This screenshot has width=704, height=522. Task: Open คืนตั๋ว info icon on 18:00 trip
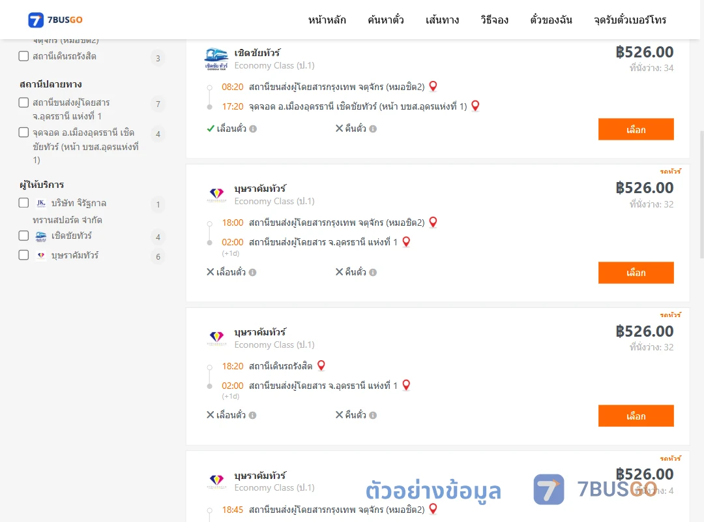pos(373,273)
